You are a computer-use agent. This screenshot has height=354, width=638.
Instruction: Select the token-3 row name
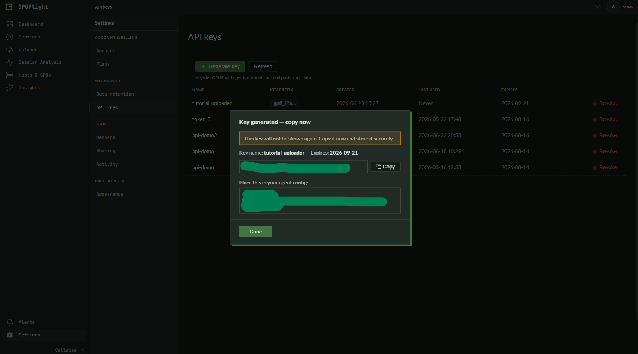201,119
